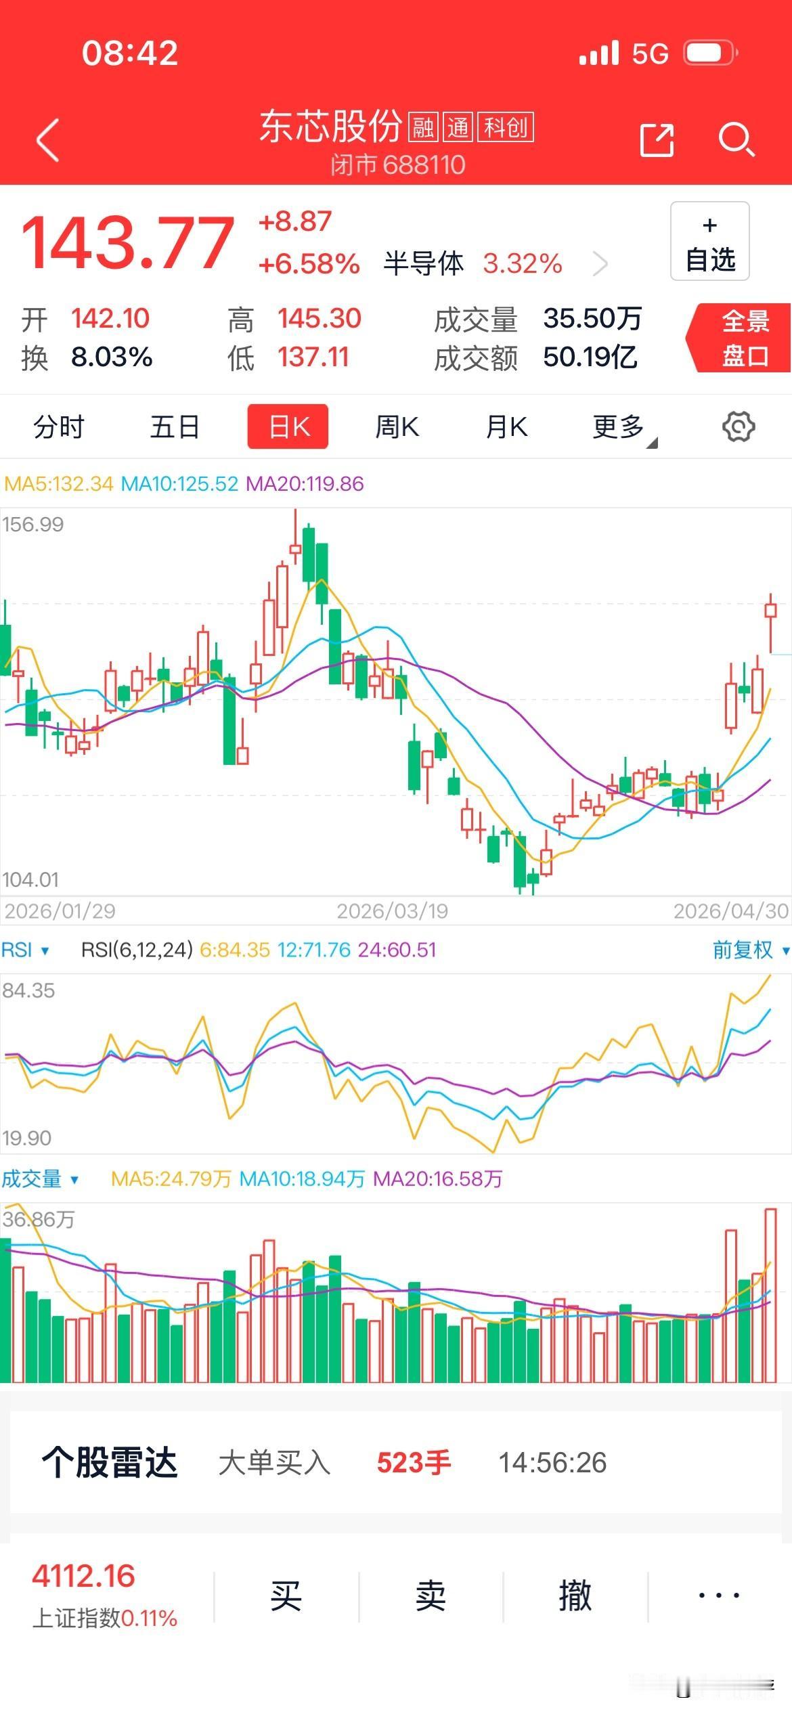792x1714 pixels.
Task: Tap the MA5:132.34 legend
Action: pos(59,483)
